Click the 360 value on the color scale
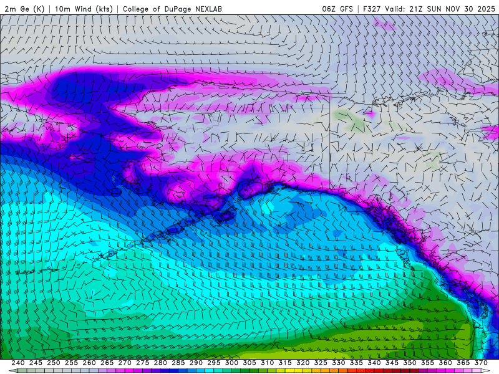This screenshot has height=374, width=499. (445, 363)
